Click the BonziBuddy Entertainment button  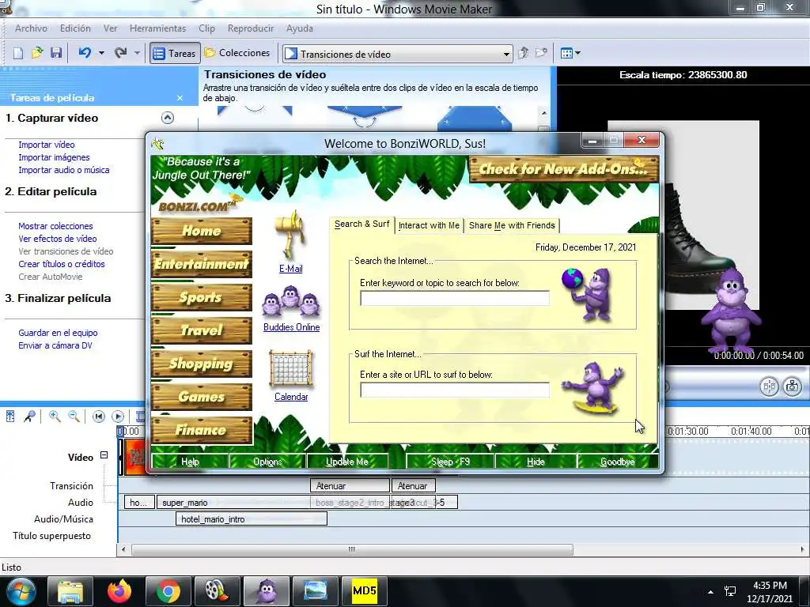202,264
